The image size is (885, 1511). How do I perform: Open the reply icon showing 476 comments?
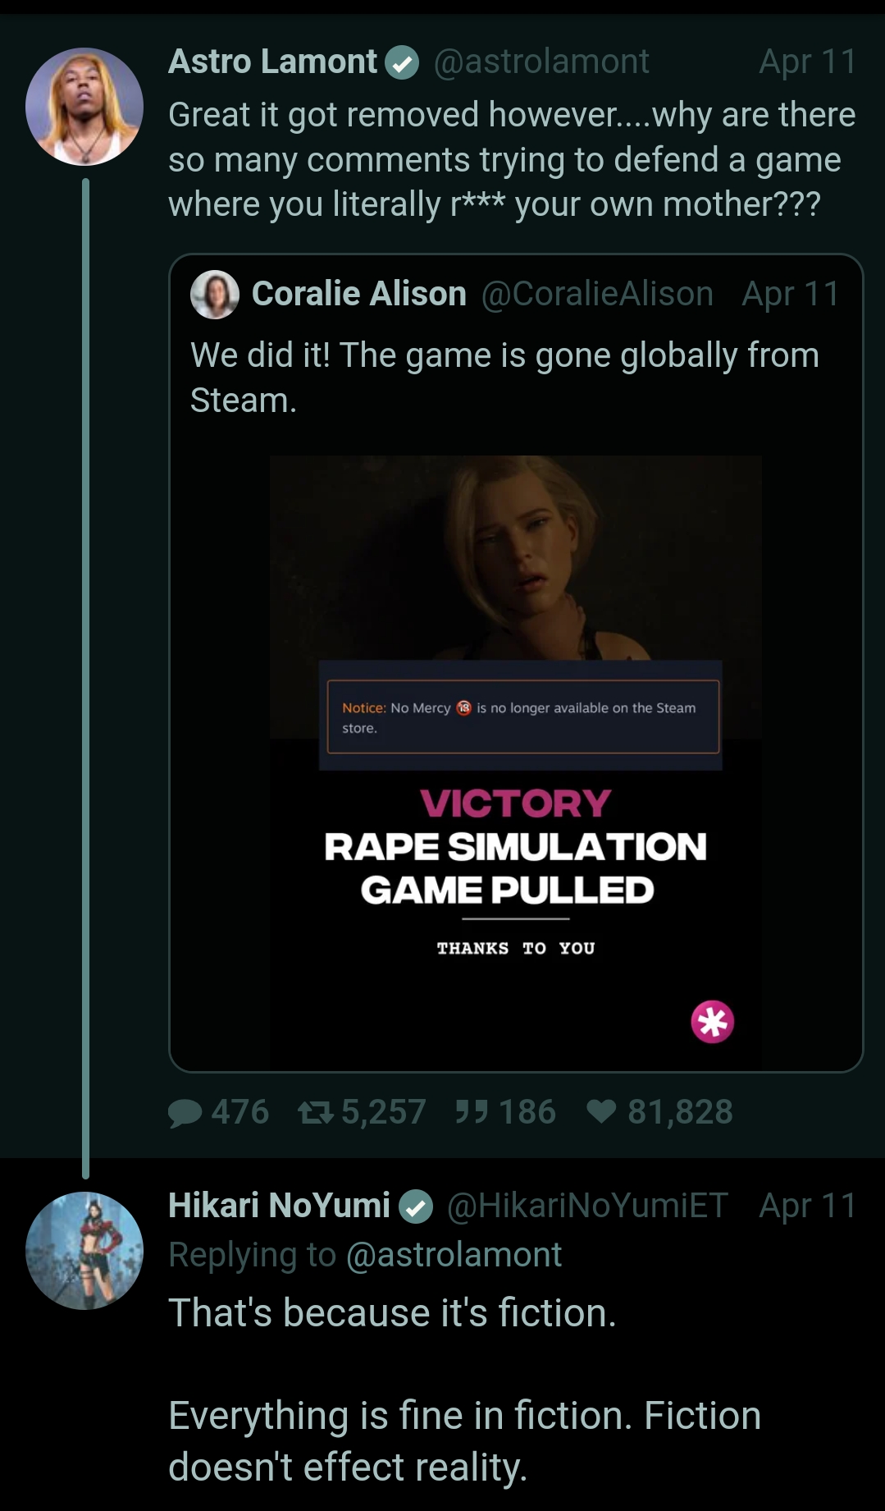click(185, 1112)
